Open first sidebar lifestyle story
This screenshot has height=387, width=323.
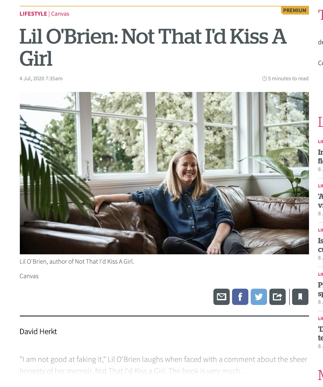tap(320, 156)
